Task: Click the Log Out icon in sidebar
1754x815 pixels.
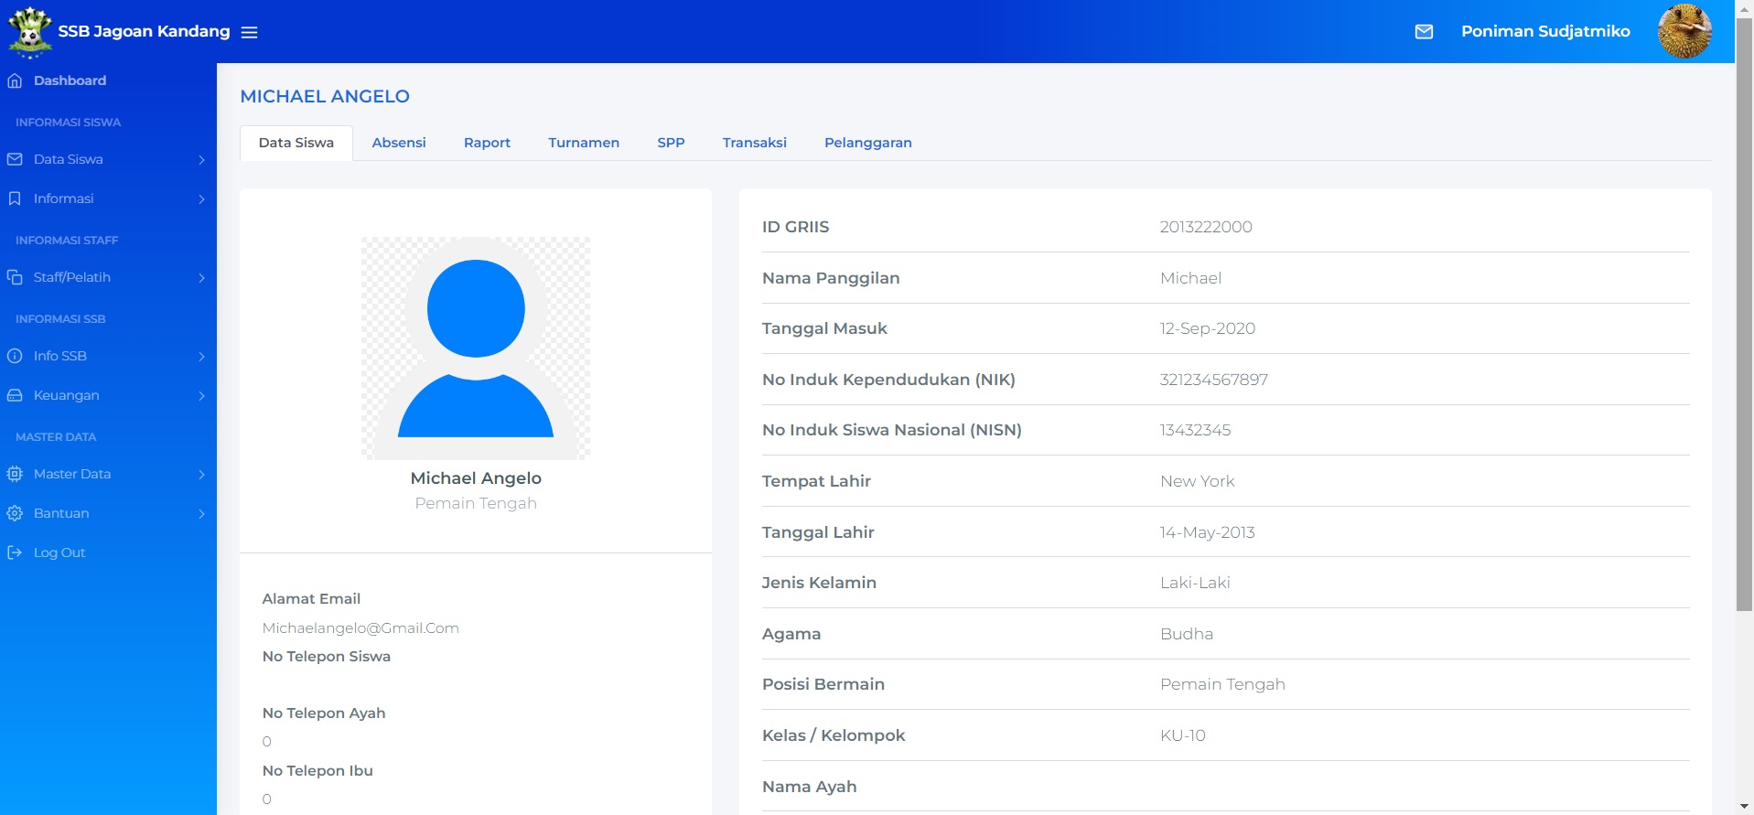Action: pyautogui.click(x=15, y=552)
